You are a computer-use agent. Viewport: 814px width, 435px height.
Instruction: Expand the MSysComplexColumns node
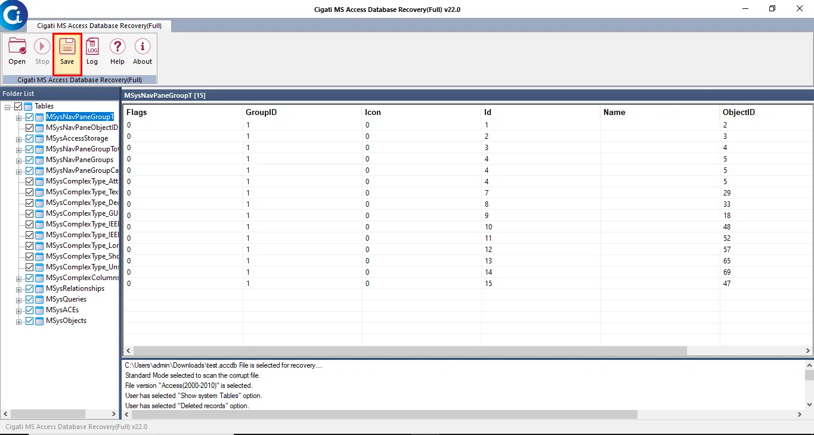19,278
